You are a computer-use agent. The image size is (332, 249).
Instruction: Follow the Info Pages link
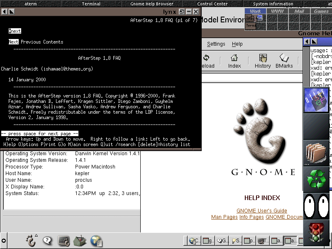(251, 217)
